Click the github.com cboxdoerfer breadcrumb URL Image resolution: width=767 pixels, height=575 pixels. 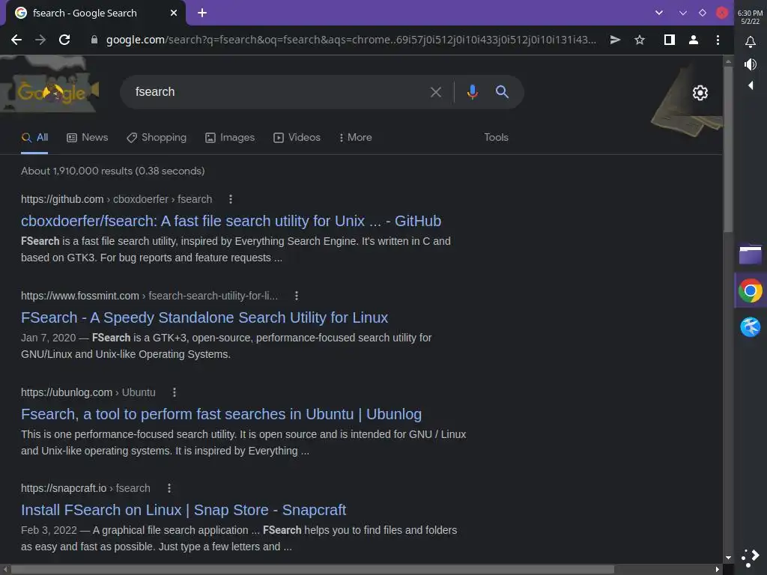116,199
